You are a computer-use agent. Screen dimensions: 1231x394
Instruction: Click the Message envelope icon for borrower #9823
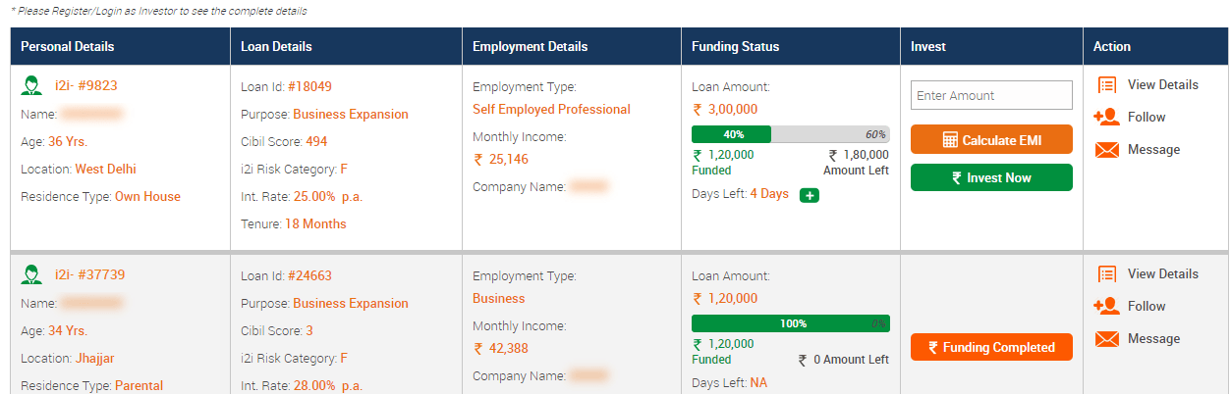[1107, 150]
